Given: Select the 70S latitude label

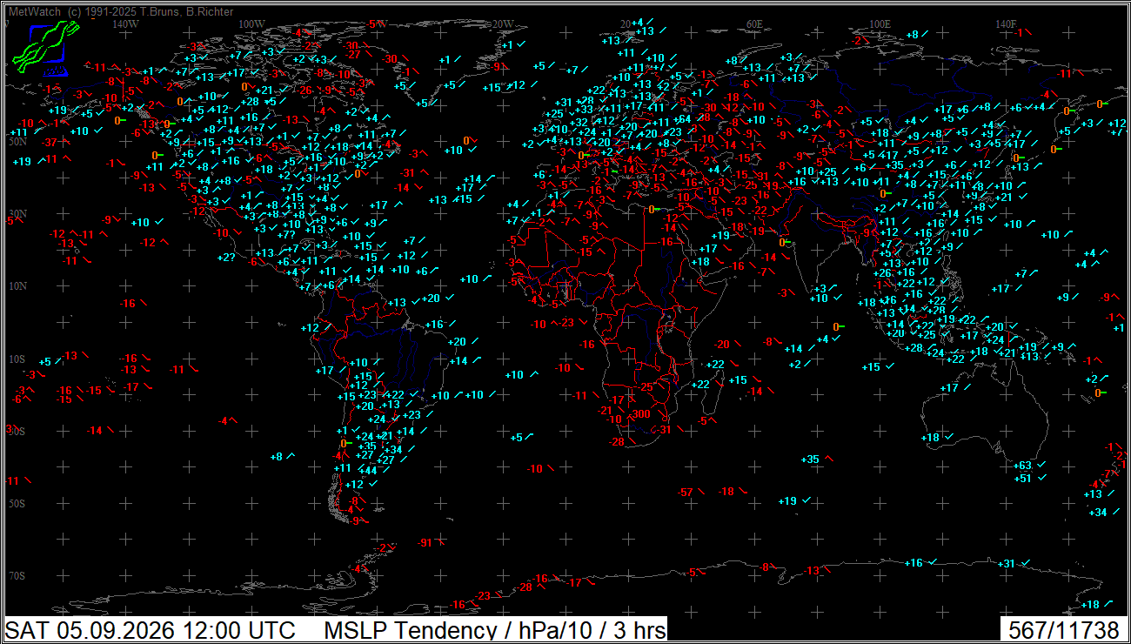Looking at the screenshot, I should [17, 576].
